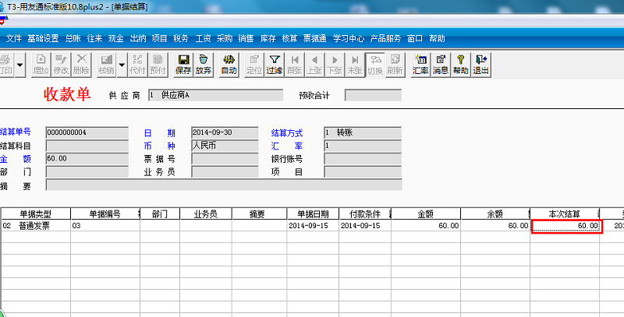Open the dropdown arrow beside print button
The width and height of the screenshot is (624, 317).
[20, 65]
